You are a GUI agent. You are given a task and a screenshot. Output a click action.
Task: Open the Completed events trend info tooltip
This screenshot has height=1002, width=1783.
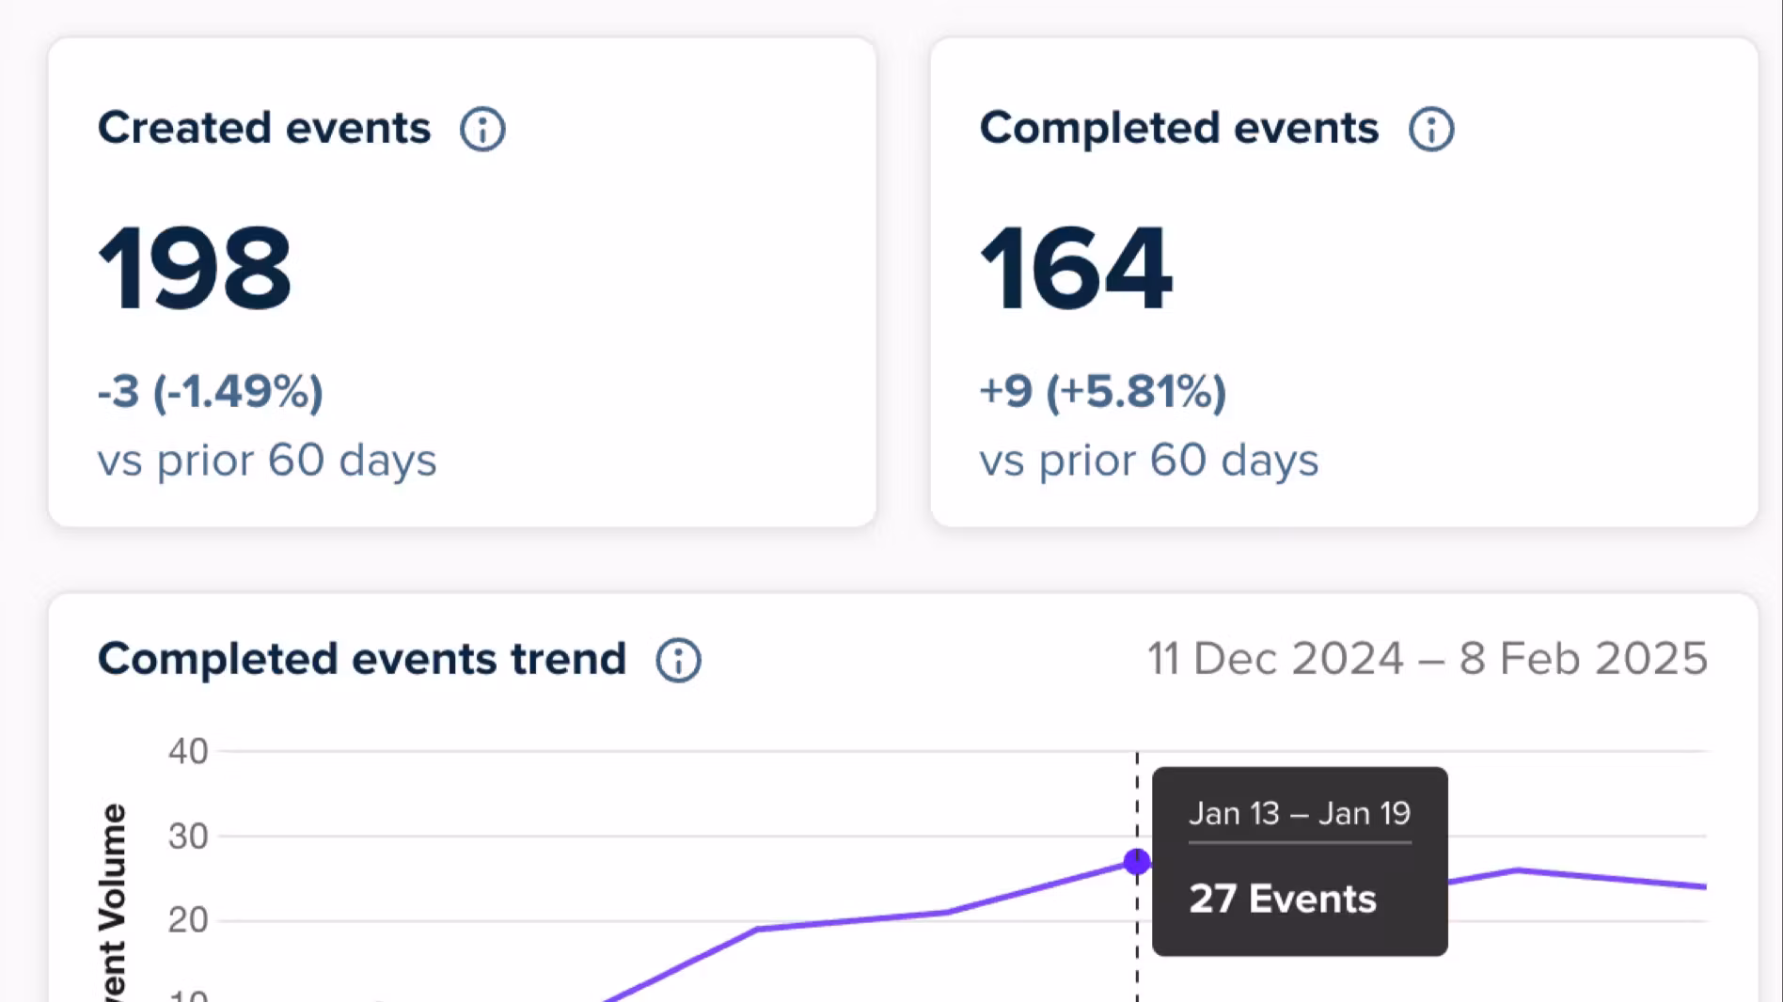(x=679, y=659)
